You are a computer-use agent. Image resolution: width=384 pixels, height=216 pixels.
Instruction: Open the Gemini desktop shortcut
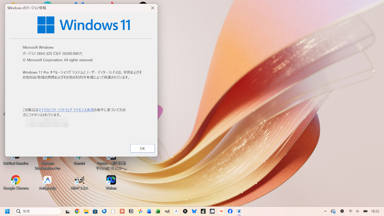coord(79,160)
